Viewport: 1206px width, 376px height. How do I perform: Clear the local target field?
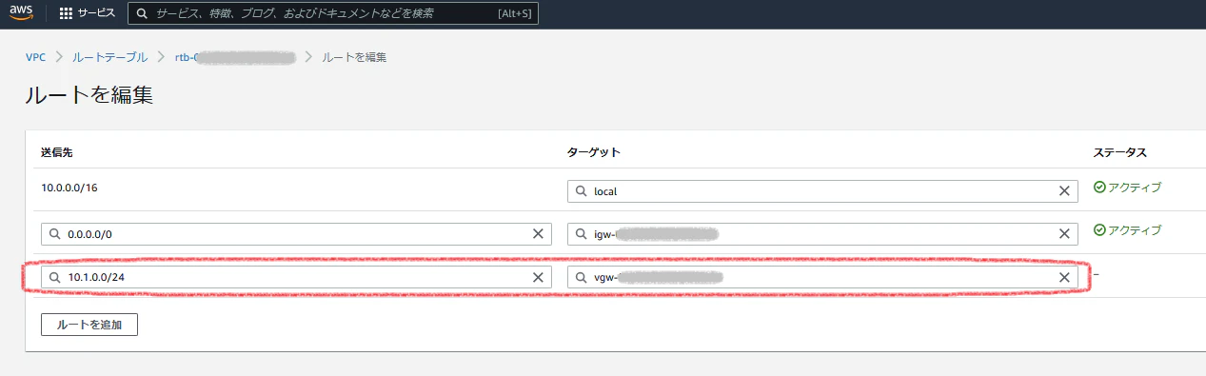point(1064,191)
